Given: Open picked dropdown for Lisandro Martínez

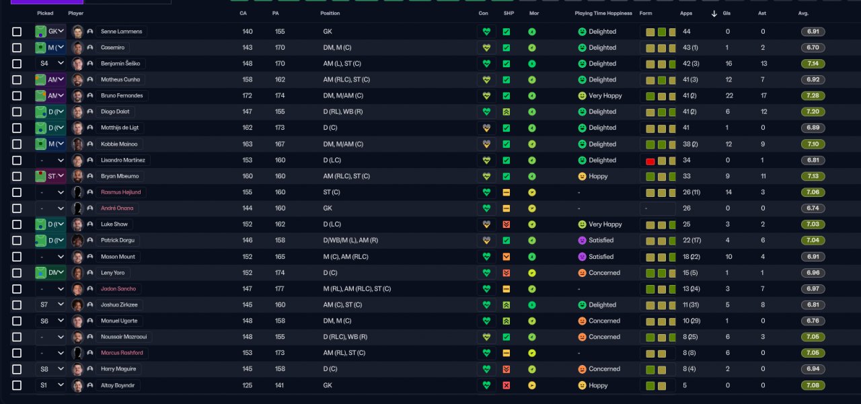Looking at the screenshot, I should pos(51,160).
